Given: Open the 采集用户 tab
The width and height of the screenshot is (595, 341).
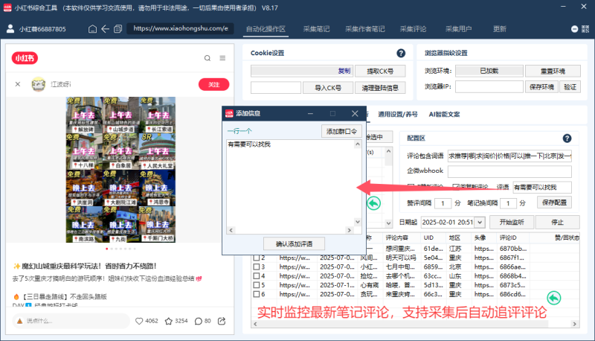Looking at the screenshot, I should pyautogui.click(x=458, y=29).
